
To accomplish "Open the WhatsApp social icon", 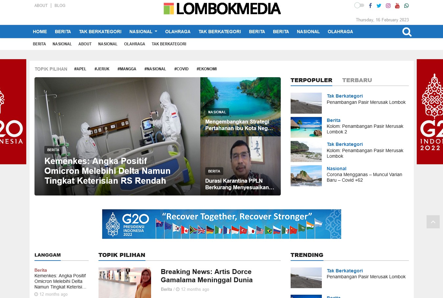I will click(x=407, y=6).
